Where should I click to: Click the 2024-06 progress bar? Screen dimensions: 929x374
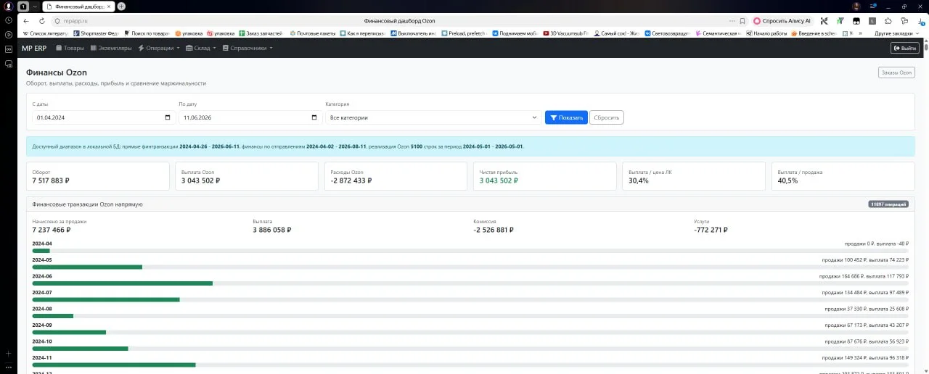(x=470, y=283)
